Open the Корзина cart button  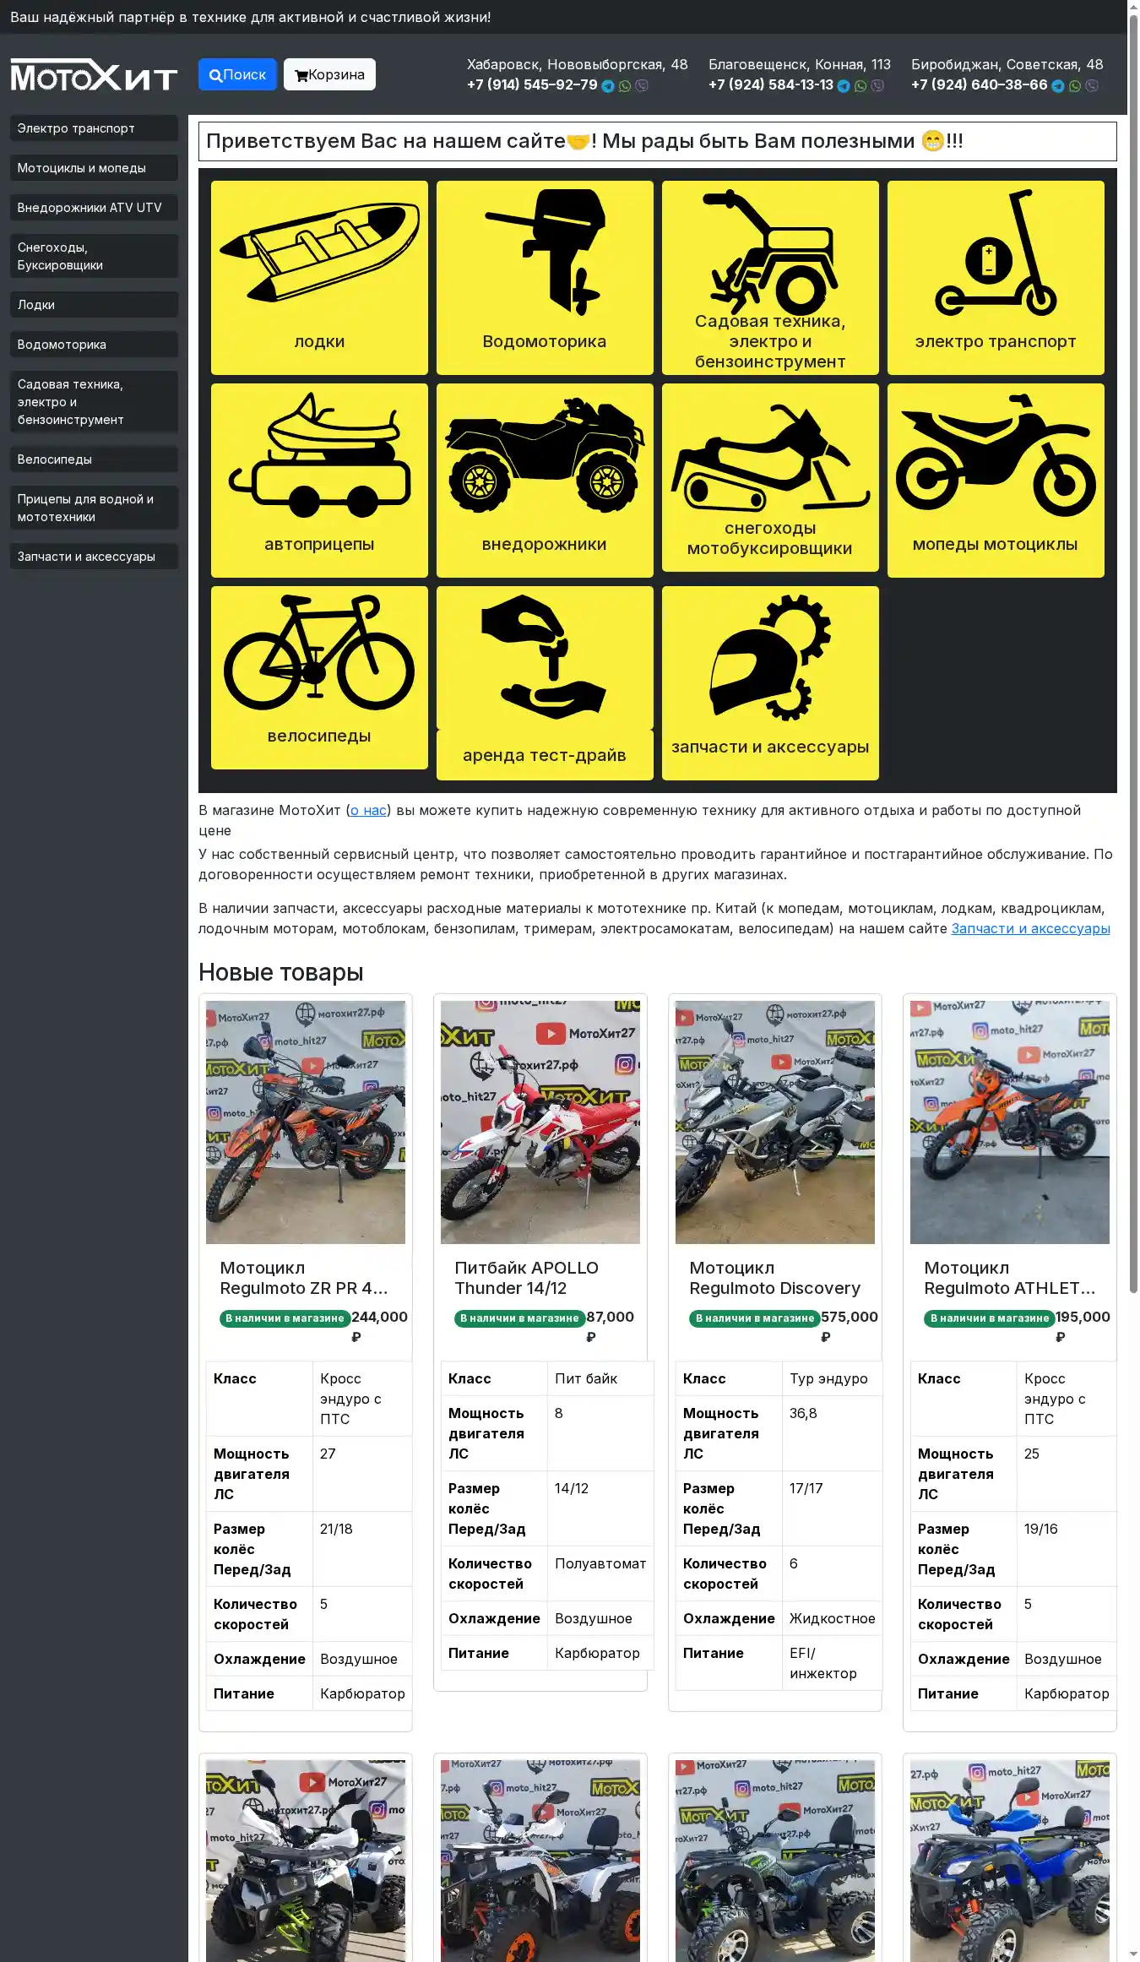[329, 74]
